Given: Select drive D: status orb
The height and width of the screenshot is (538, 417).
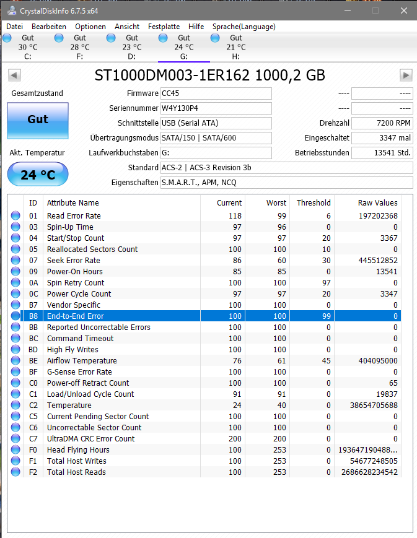Looking at the screenshot, I should 111,38.
